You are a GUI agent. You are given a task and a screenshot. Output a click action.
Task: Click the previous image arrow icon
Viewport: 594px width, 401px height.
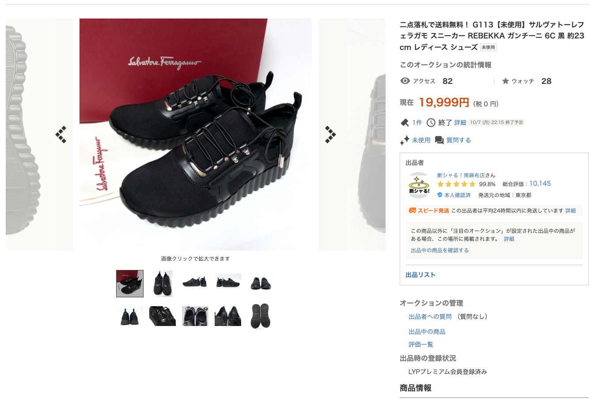pos(61,135)
